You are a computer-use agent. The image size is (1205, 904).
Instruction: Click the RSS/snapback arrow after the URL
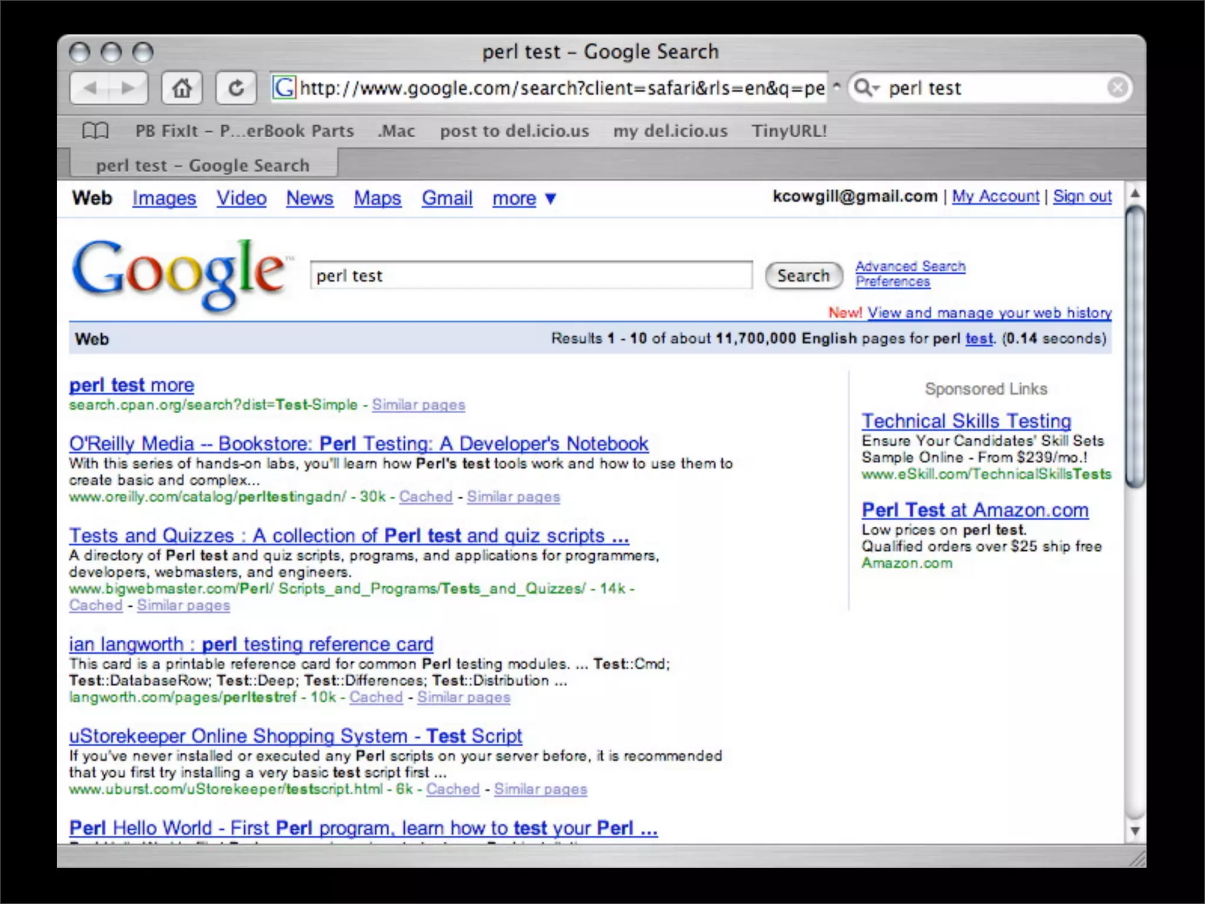tap(836, 87)
